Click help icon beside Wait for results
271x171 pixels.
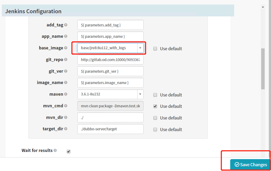coord(55,150)
